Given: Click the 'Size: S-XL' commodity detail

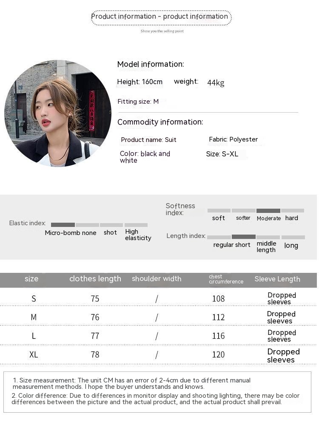Looking at the screenshot, I should click(222, 154).
